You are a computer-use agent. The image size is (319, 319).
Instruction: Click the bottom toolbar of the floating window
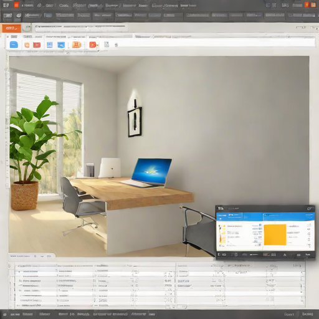(x=265, y=255)
